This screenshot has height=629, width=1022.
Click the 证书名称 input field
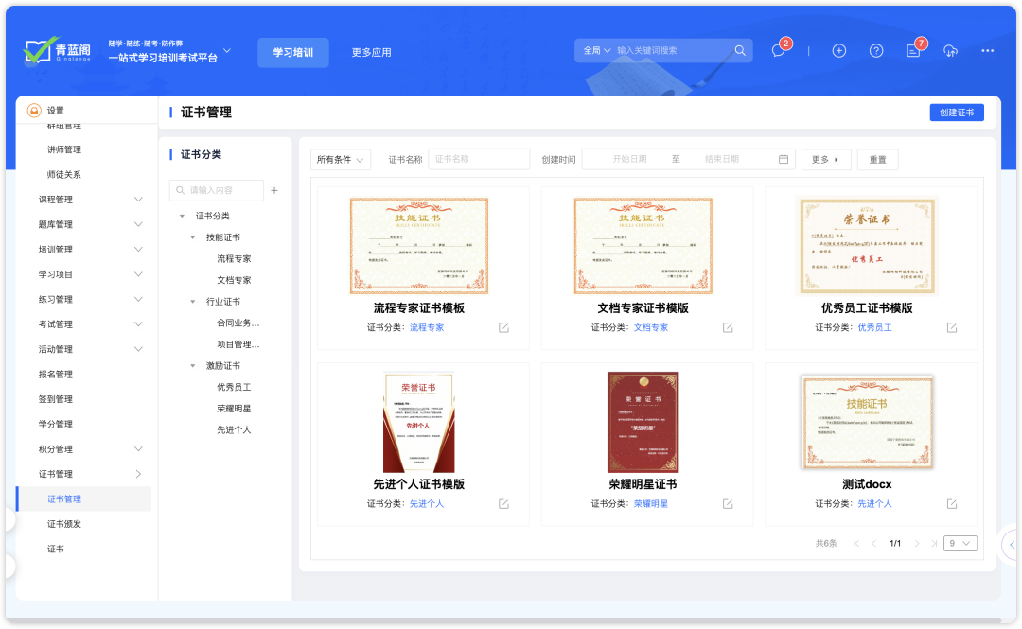tap(483, 159)
